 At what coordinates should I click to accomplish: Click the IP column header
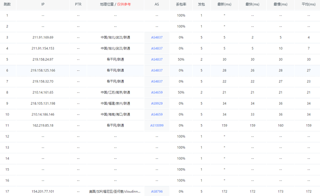[x=43, y=4]
